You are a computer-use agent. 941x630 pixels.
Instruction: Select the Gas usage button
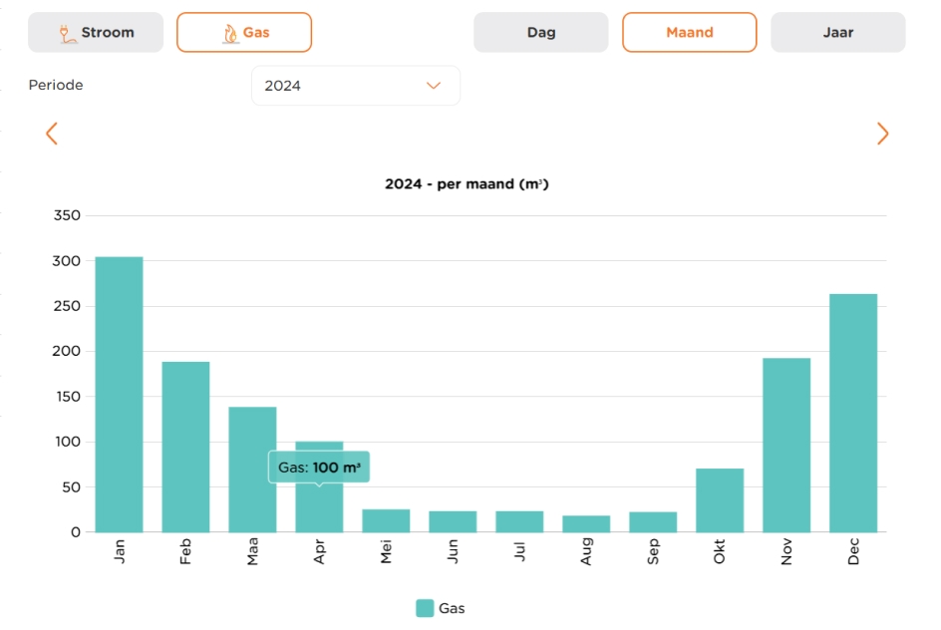pos(244,32)
